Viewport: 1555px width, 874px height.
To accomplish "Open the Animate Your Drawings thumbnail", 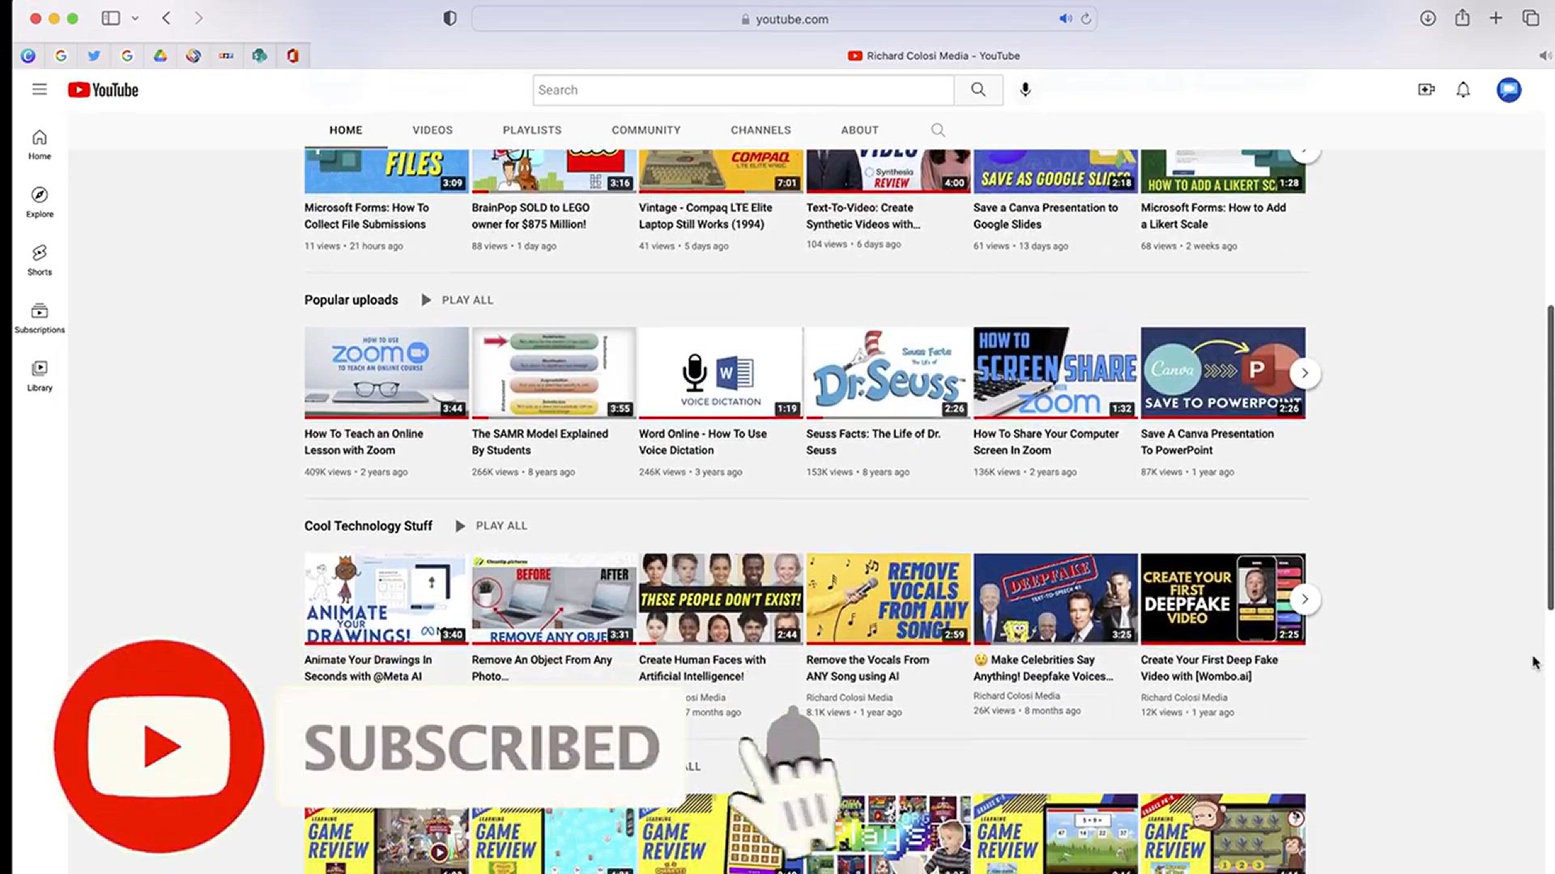I will pyautogui.click(x=386, y=599).
